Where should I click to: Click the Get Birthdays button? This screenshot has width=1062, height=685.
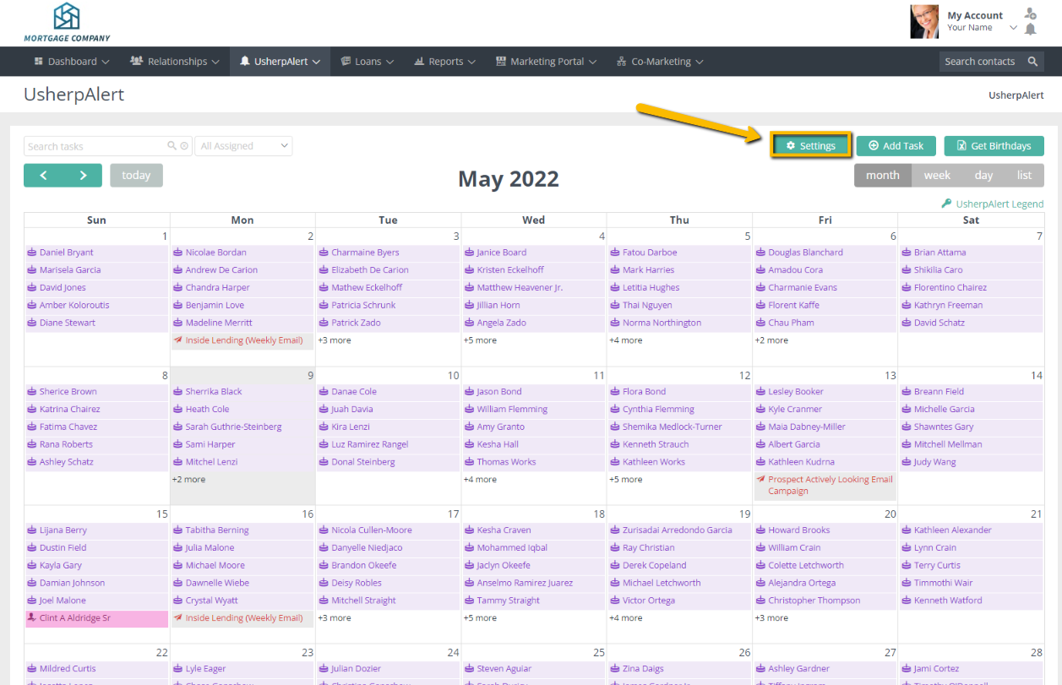[x=994, y=146]
